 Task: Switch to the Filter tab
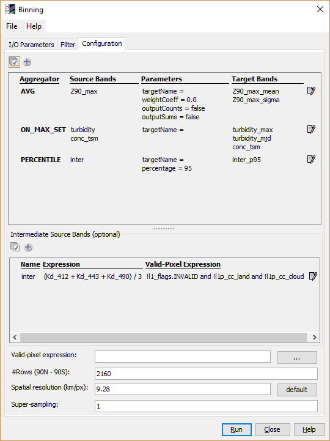pyautogui.click(x=68, y=45)
